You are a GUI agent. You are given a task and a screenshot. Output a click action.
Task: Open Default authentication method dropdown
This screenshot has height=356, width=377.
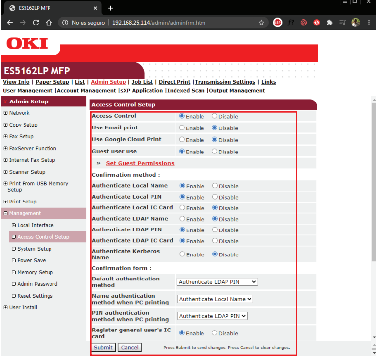pyautogui.click(x=217, y=282)
